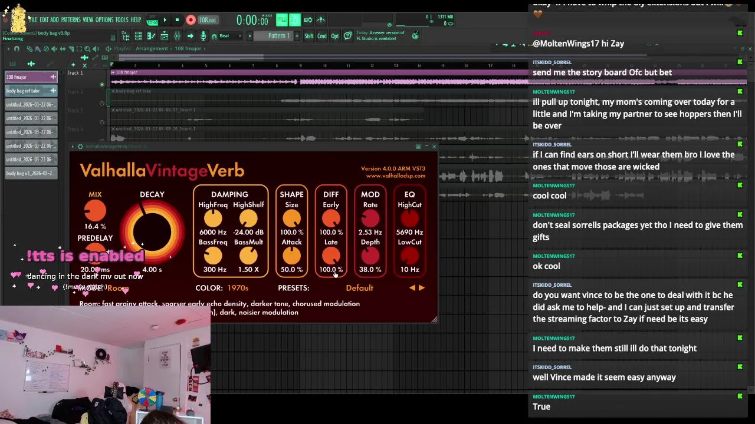The width and height of the screenshot is (755, 424).
Task: Toggle the first green highlighted recording option
Action: 282,20
